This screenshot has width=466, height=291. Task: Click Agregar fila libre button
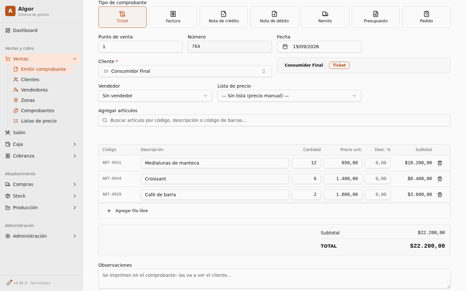pos(127,211)
